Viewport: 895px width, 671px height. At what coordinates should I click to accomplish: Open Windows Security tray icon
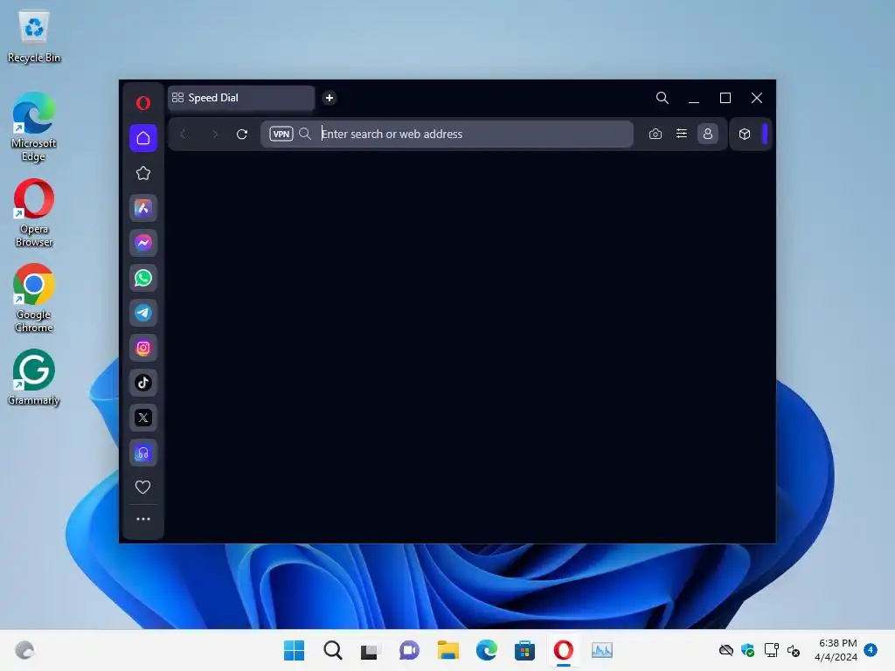pyautogui.click(x=748, y=650)
